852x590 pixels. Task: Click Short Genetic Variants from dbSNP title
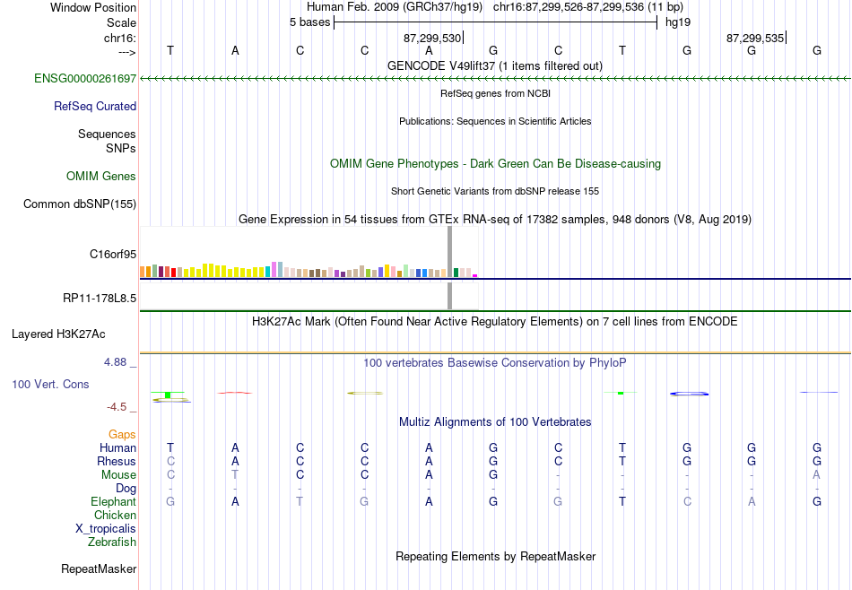(x=495, y=191)
